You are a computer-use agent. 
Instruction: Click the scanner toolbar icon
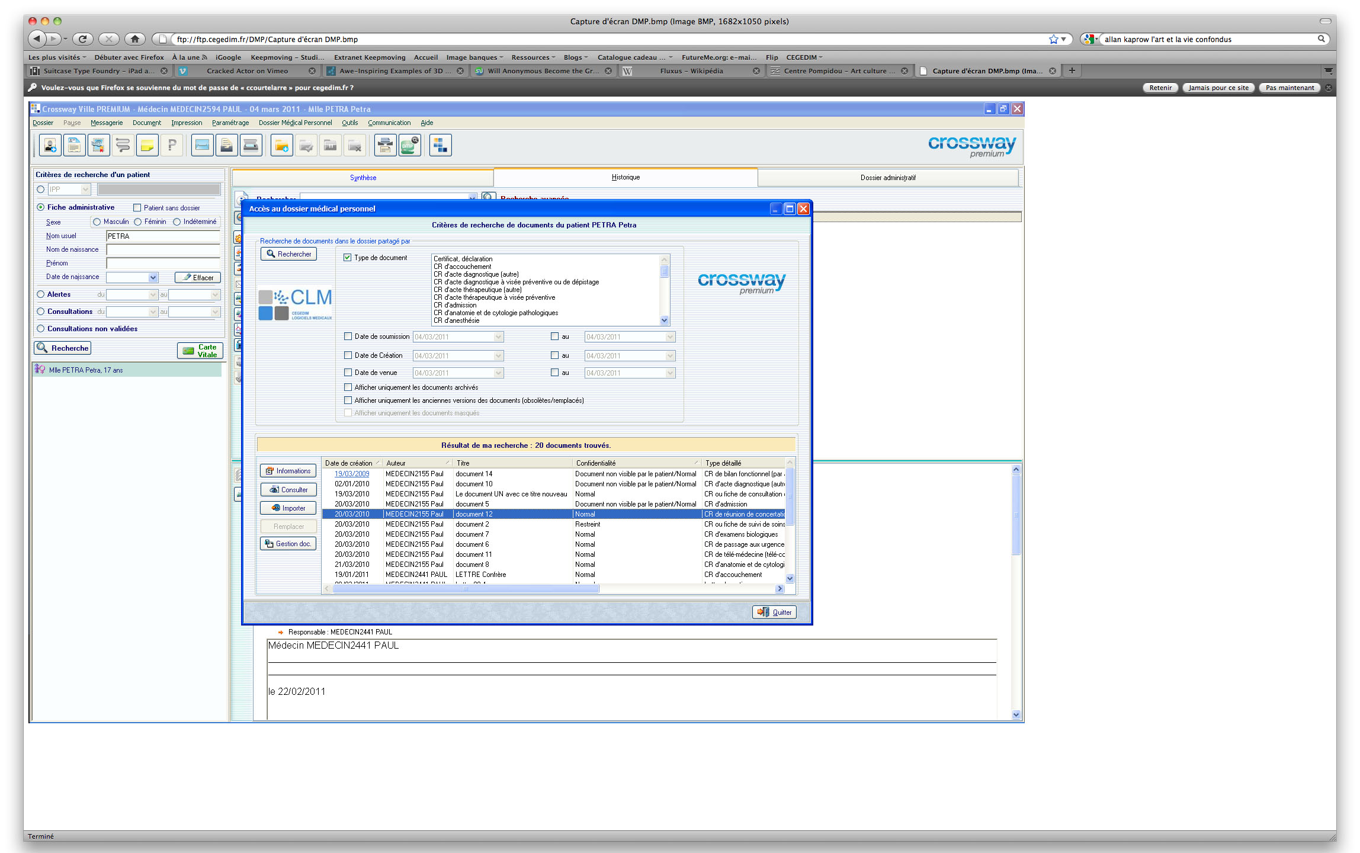[251, 145]
